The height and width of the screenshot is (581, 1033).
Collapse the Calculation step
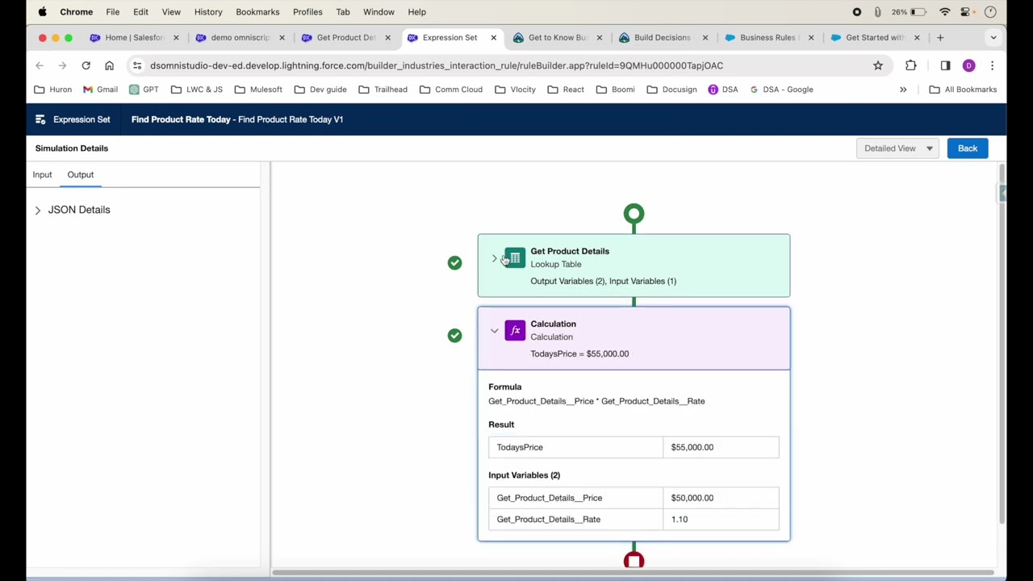click(494, 331)
